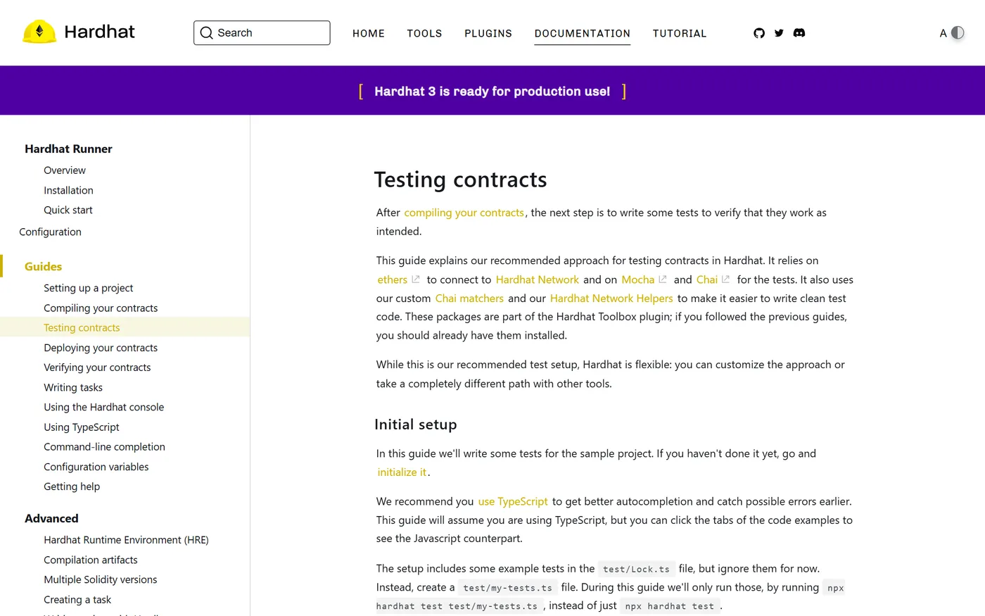Open the Getting help guide

(72, 486)
